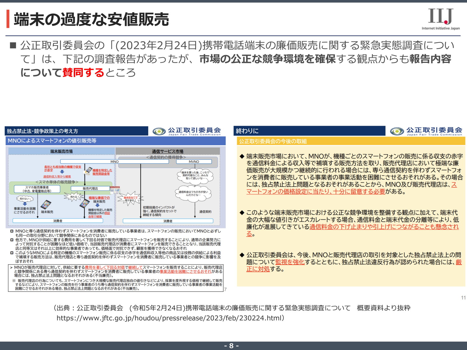The width and height of the screenshot is (467, 350).
Task: Click the 通信サービス市場 column heading
Action: [168, 151]
